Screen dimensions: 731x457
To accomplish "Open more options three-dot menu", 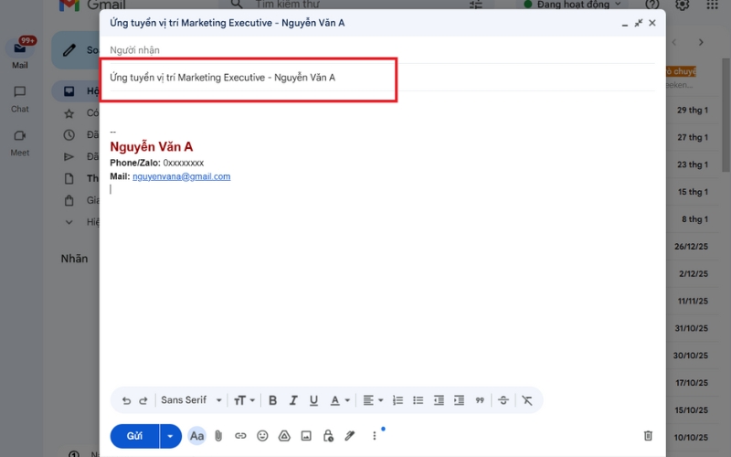I will [375, 436].
